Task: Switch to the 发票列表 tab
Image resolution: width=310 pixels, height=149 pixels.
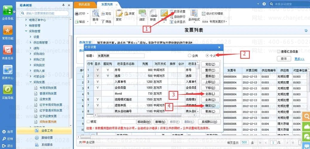Action: click(x=107, y=4)
